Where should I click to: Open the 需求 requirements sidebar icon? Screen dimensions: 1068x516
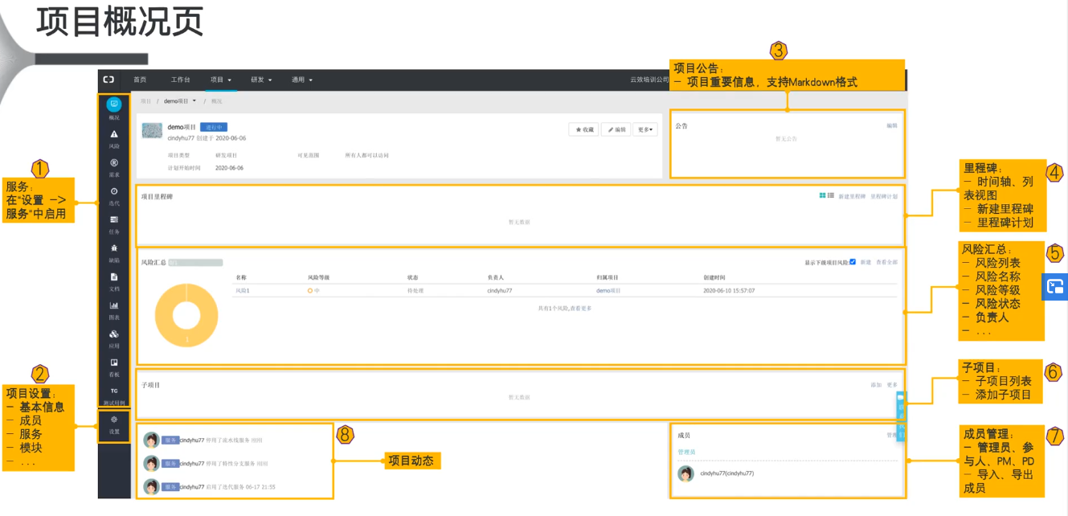click(114, 163)
